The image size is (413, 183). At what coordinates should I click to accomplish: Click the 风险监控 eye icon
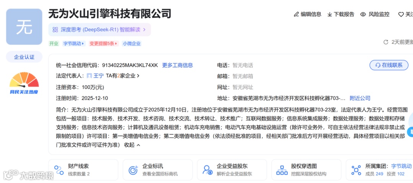coord(363,14)
